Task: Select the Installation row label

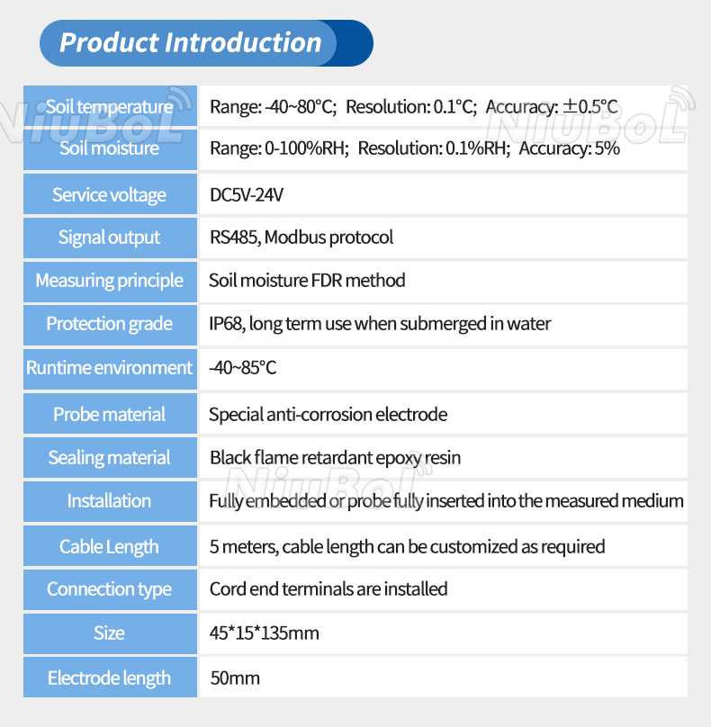Action: (x=110, y=501)
